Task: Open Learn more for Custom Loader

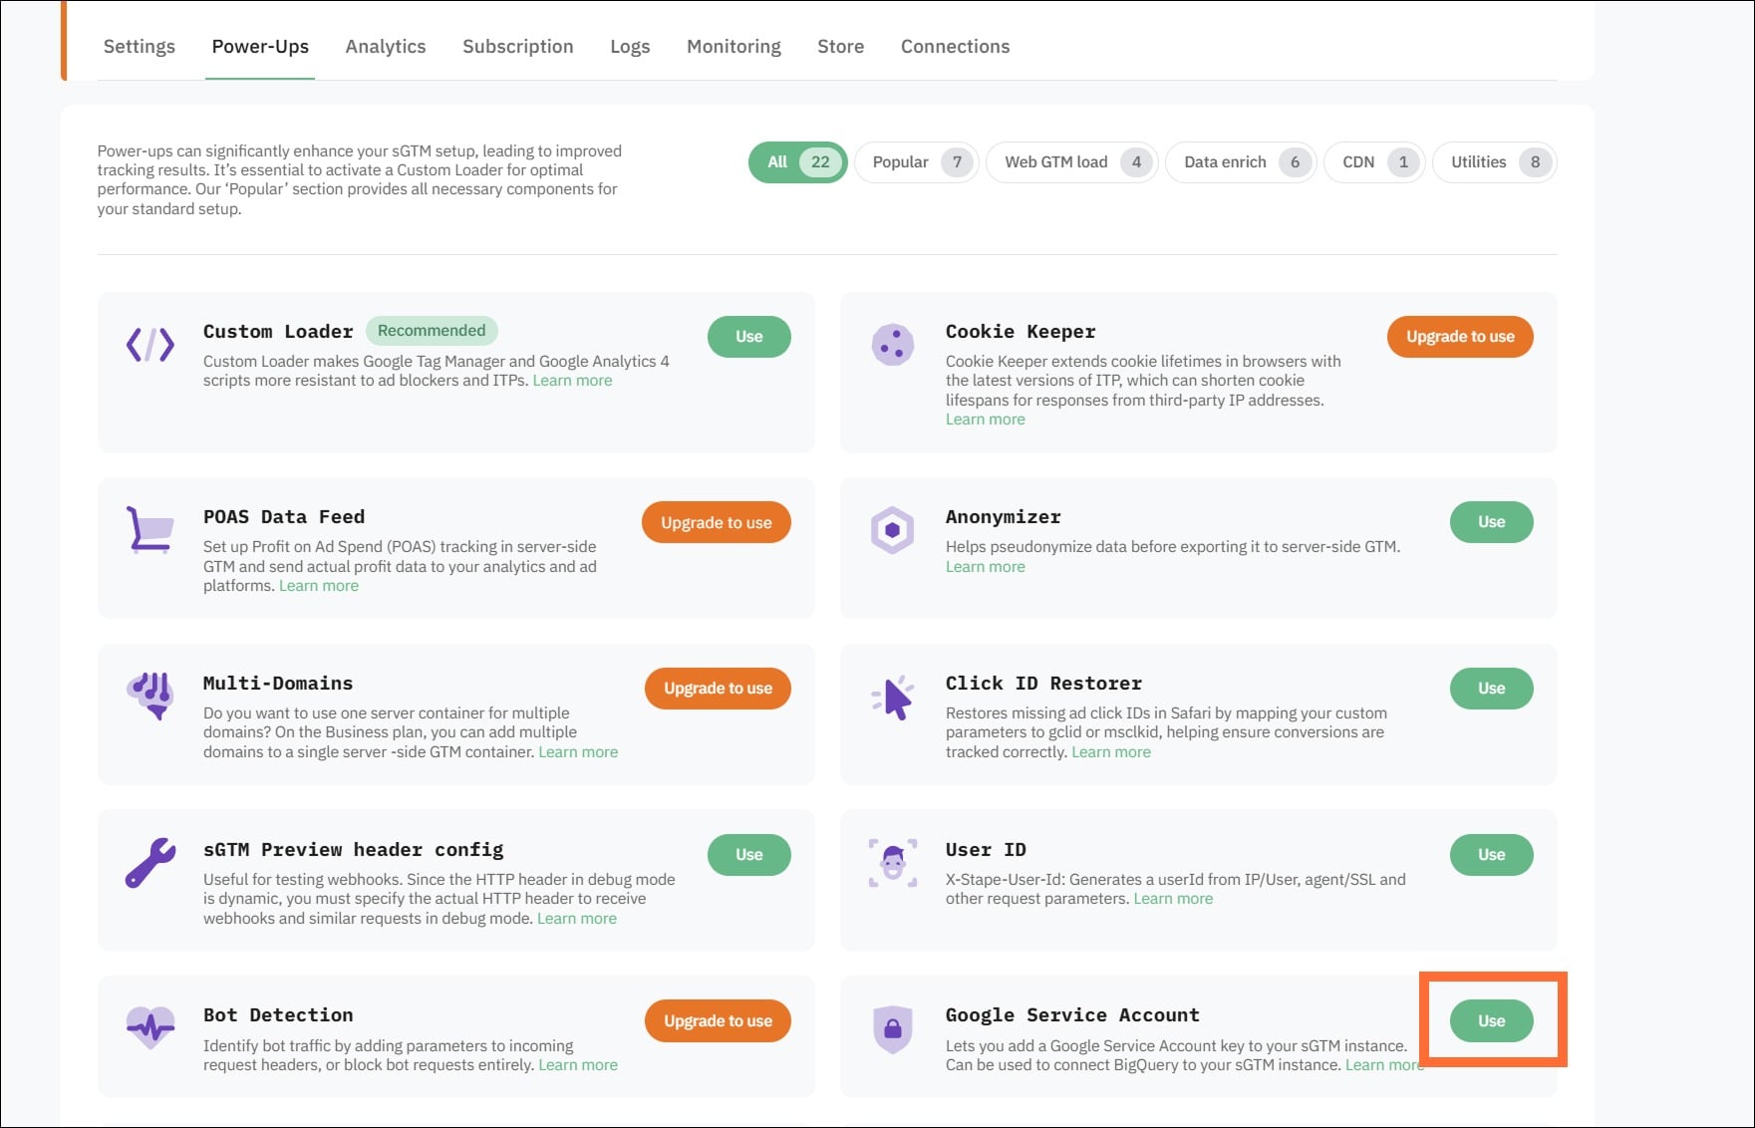Action: coord(572,381)
